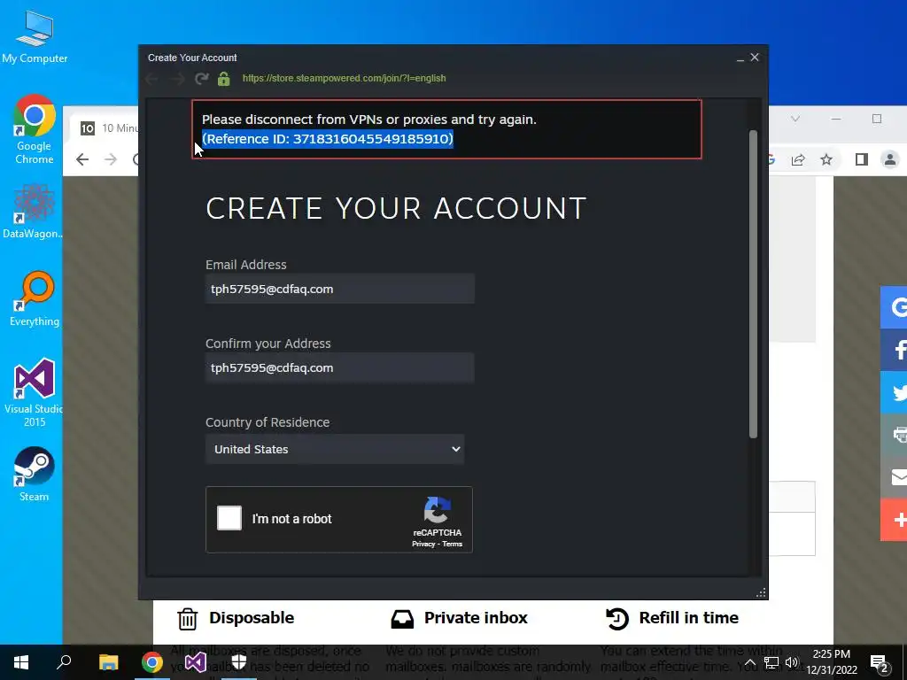Screen dimensions: 907x680
Task: Launch Google Chrome from desktop shortcut
Action: click(35, 129)
